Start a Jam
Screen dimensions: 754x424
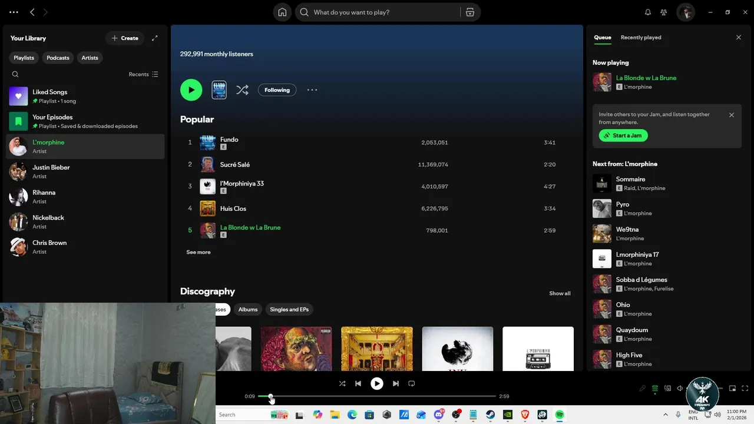coord(623,135)
